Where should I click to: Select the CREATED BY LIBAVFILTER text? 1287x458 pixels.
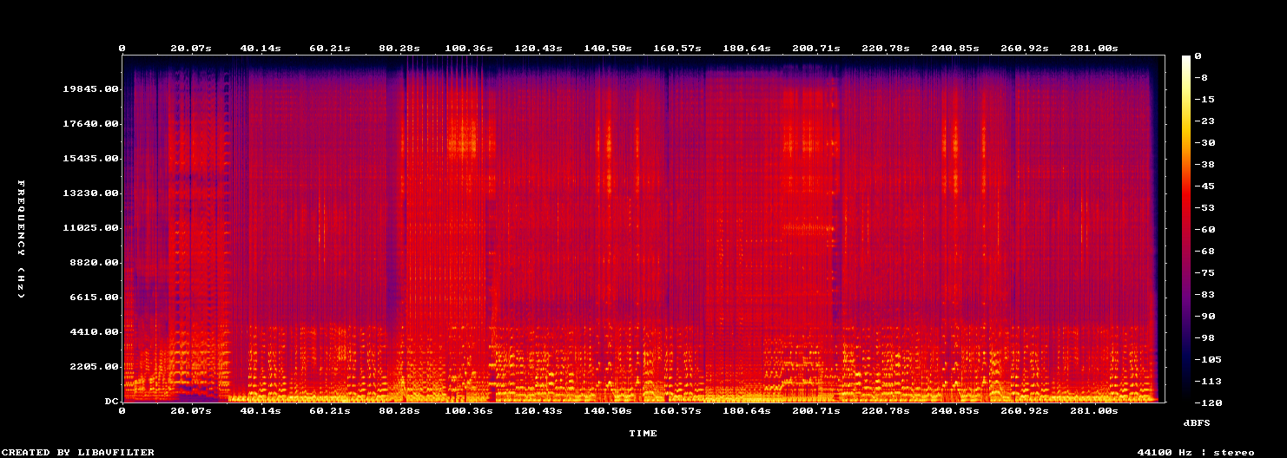[79, 452]
